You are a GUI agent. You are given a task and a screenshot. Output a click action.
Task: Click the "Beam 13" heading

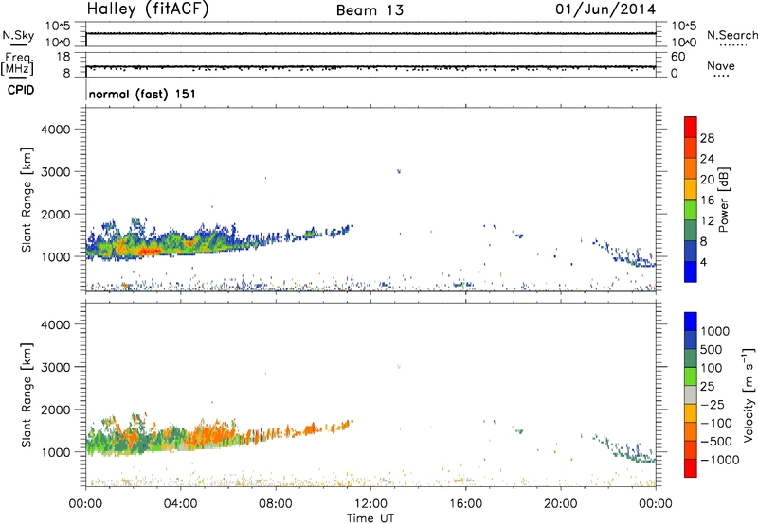tap(370, 10)
